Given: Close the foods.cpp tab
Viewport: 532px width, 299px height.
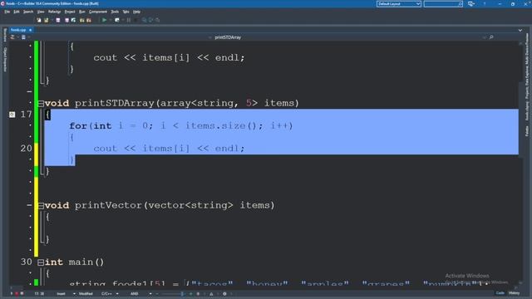Looking at the screenshot, I should pos(30,30).
